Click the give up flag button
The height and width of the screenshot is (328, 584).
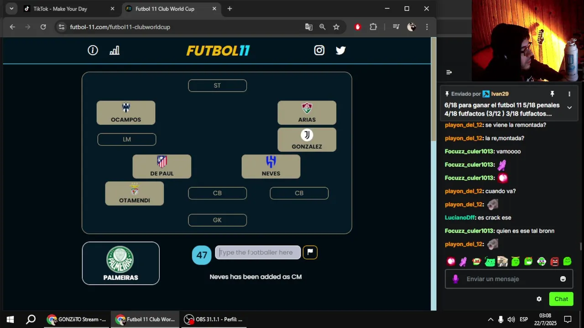click(310, 252)
